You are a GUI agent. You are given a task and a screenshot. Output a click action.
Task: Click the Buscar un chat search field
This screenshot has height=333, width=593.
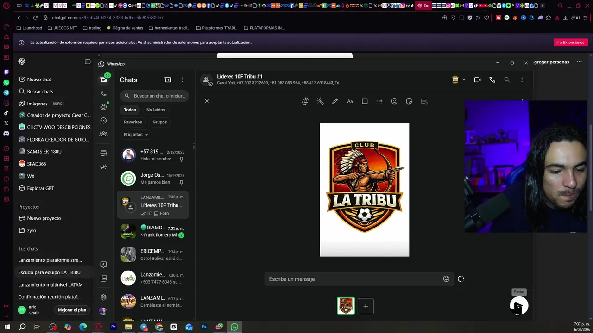tap(154, 96)
